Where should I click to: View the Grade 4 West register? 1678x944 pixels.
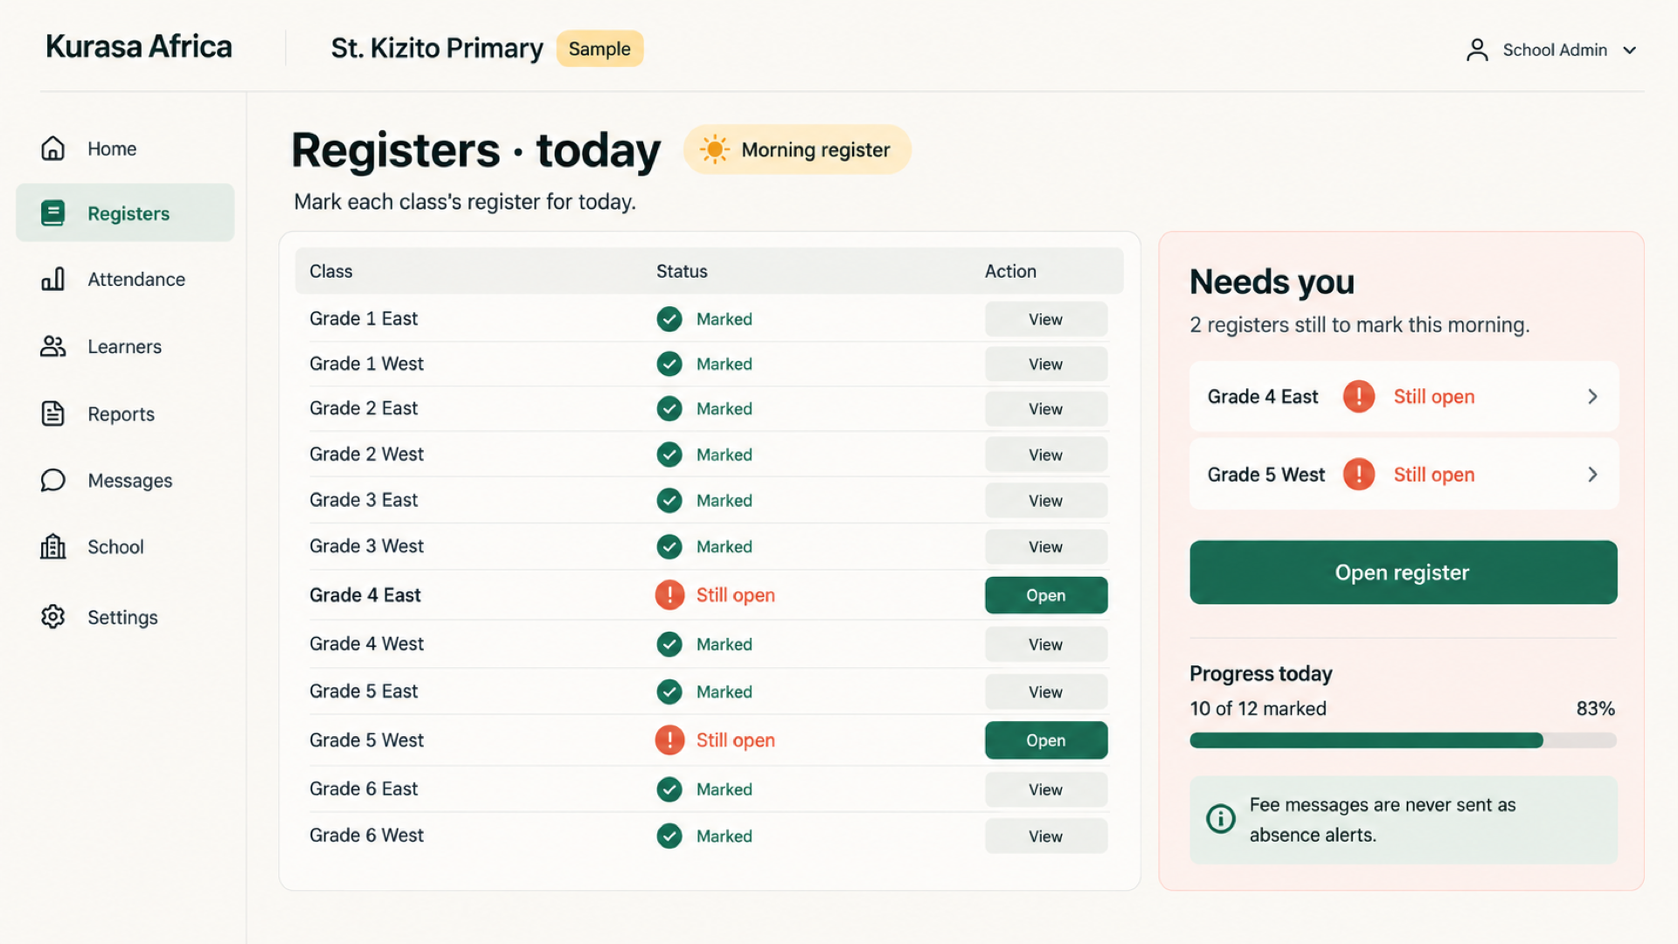1046,644
